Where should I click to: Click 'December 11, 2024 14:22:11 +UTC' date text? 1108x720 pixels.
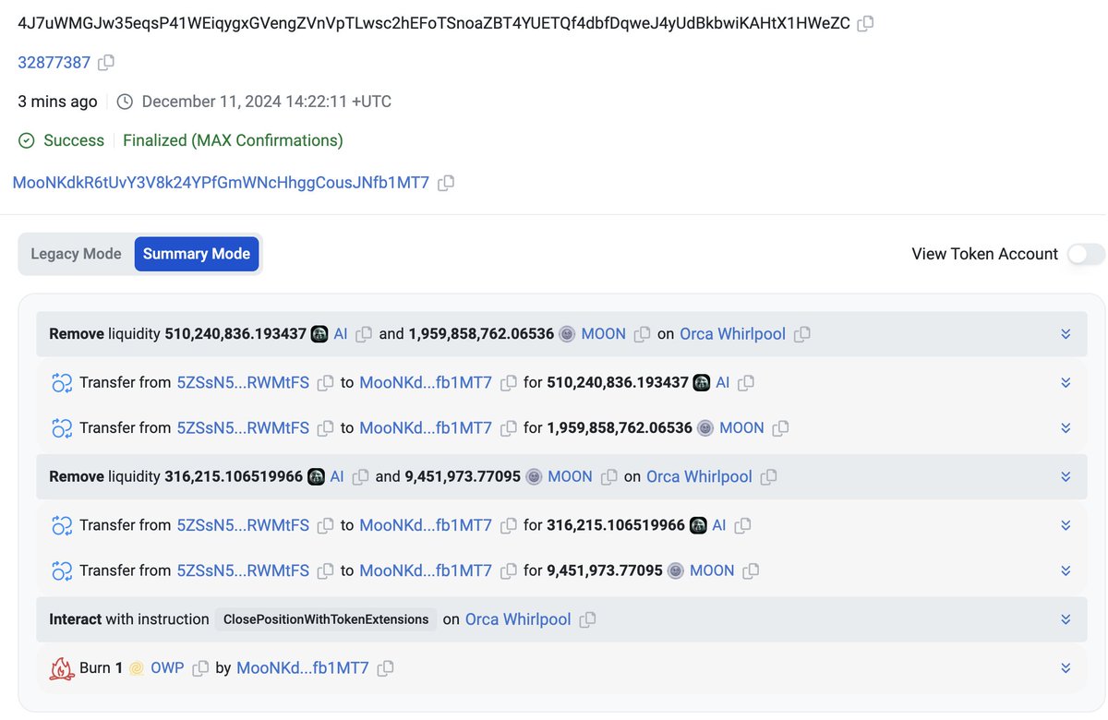[267, 102]
